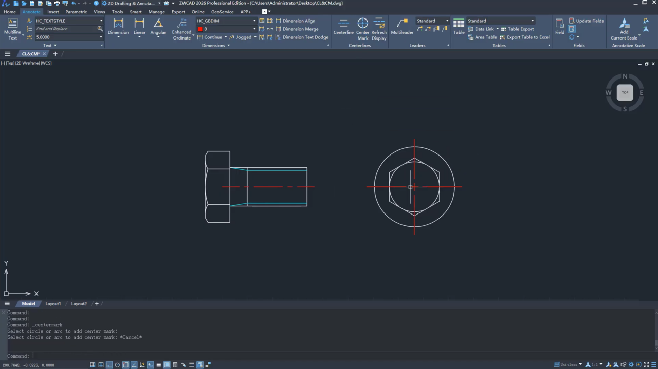
Task: Click the command line input
Action: [x=329, y=356]
